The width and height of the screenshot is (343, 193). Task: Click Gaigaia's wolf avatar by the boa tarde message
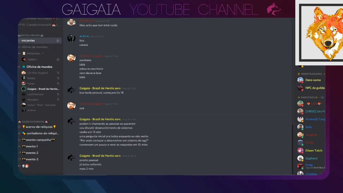click(x=71, y=90)
